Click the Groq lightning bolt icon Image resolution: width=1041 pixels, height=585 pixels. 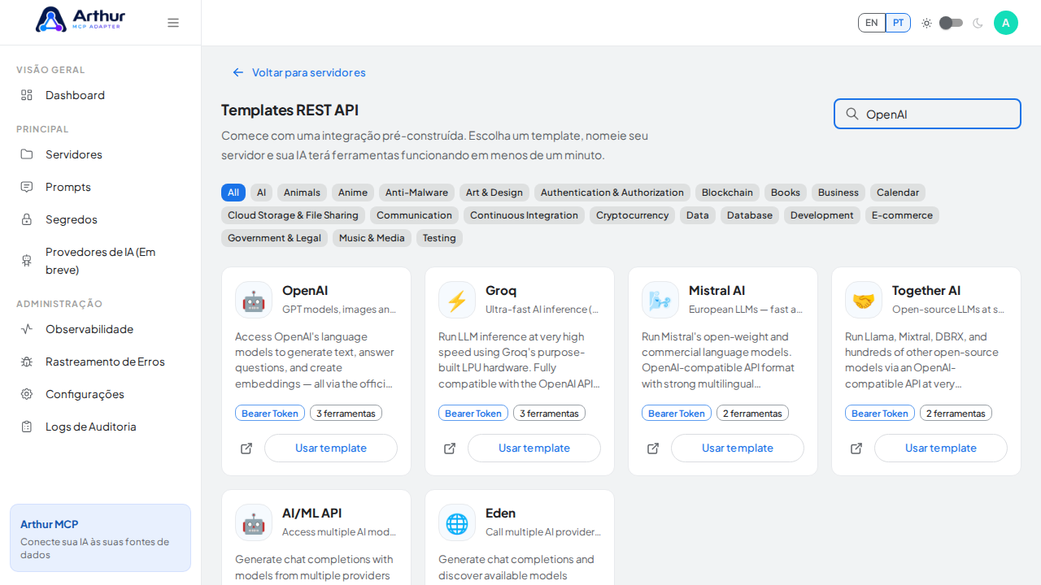coord(457,300)
